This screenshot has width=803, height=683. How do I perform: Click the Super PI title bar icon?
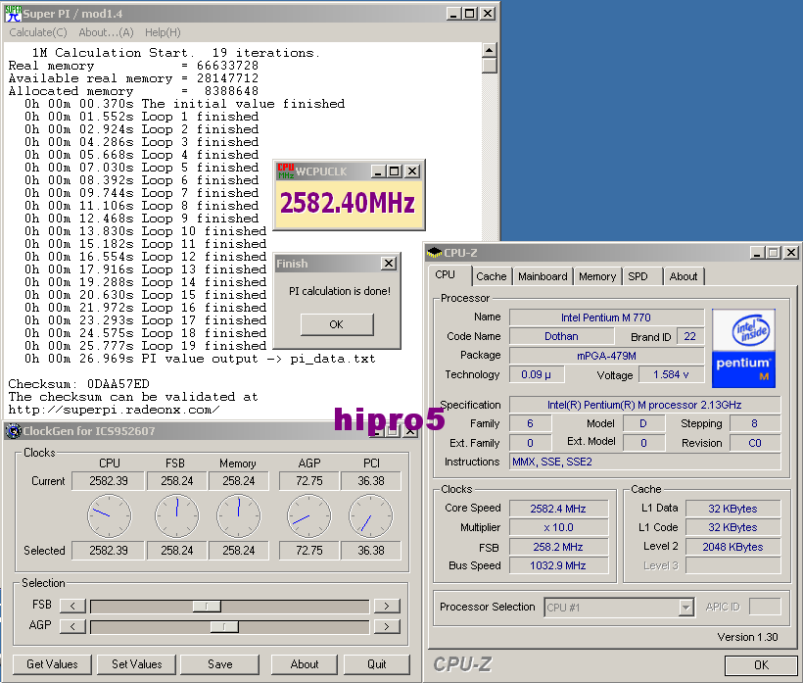point(13,14)
